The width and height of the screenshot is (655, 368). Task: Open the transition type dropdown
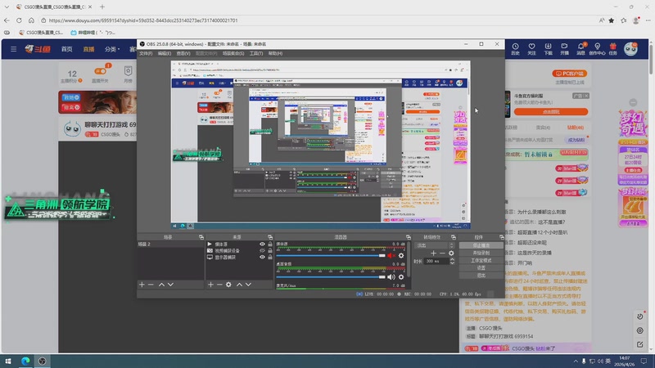(x=435, y=245)
